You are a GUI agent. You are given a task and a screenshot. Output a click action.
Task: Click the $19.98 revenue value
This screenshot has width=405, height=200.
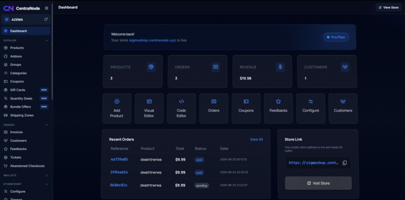pyautogui.click(x=245, y=78)
